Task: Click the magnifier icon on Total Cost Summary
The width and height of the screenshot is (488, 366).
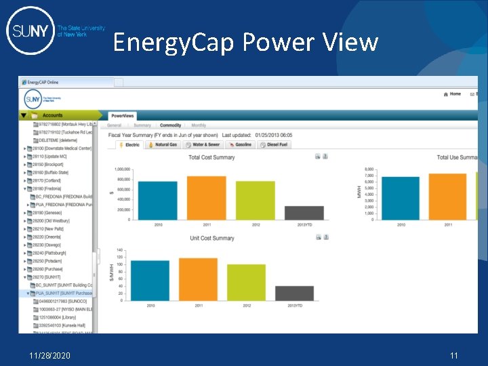Action: coord(317,157)
